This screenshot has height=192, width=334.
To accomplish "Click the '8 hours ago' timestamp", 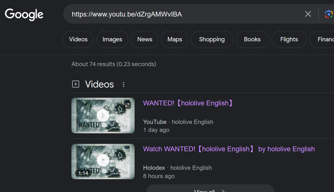I will point(159,176).
